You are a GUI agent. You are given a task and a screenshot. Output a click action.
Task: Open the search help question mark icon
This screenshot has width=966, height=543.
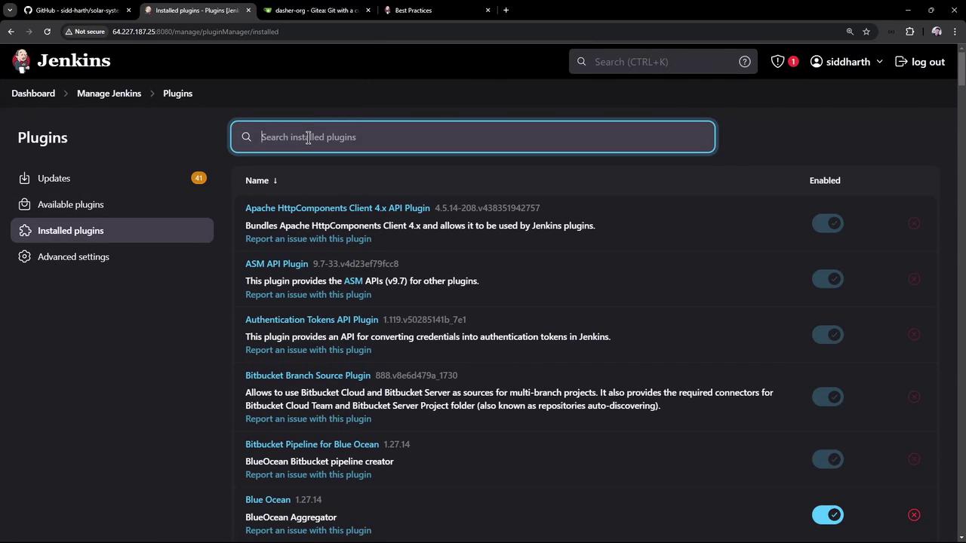point(745,62)
